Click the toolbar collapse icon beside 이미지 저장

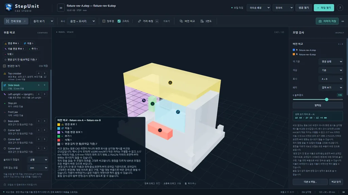point(343,21)
